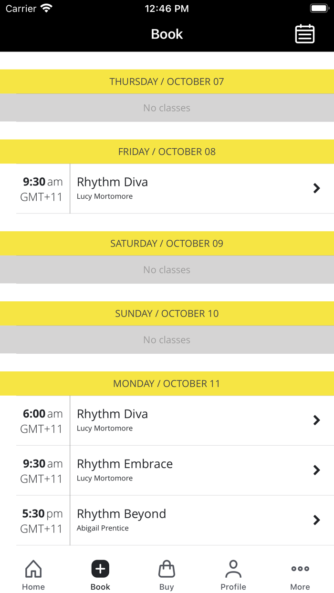Select the Friday / October 08 header
The width and height of the screenshot is (334, 593).
(x=167, y=152)
